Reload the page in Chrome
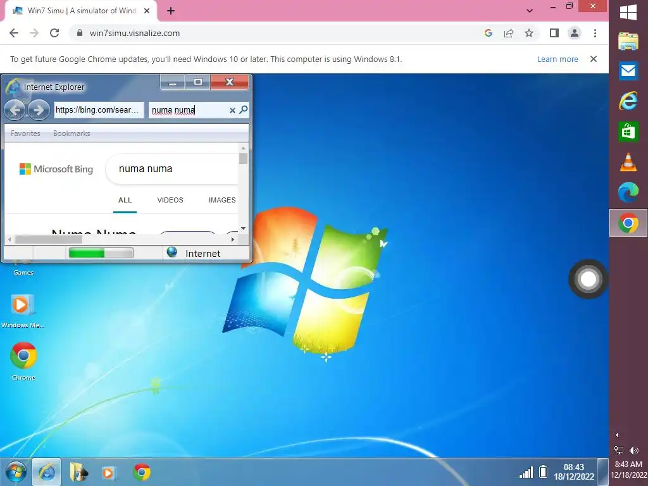Image resolution: width=648 pixels, height=486 pixels. point(54,33)
